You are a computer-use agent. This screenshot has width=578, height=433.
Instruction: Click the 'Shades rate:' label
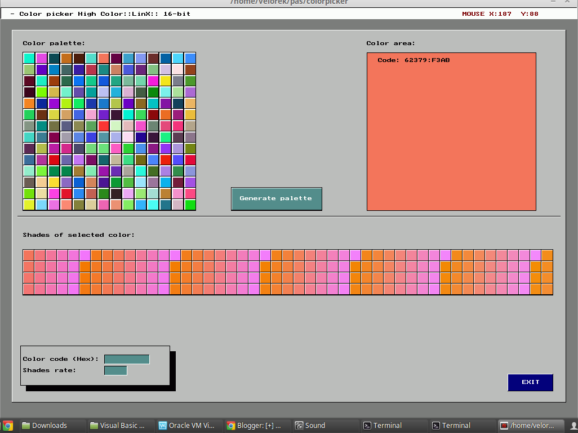[x=50, y=370]
